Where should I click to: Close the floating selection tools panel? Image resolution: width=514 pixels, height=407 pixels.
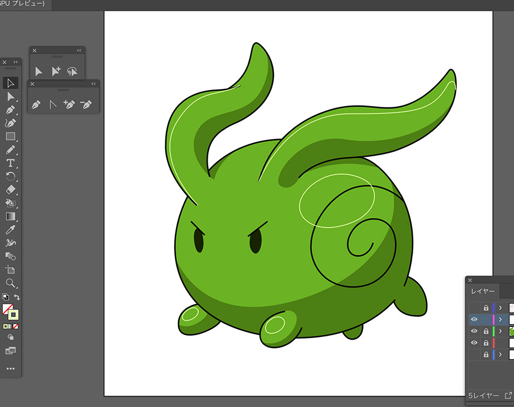click(x=35, y=51)
